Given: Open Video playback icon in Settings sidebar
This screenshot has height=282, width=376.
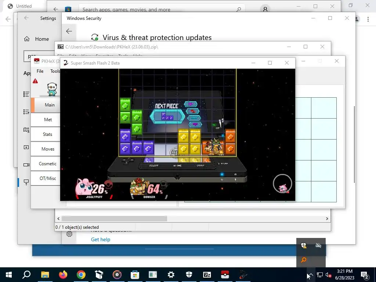Looking at the screenshot, I should (26, 165).
